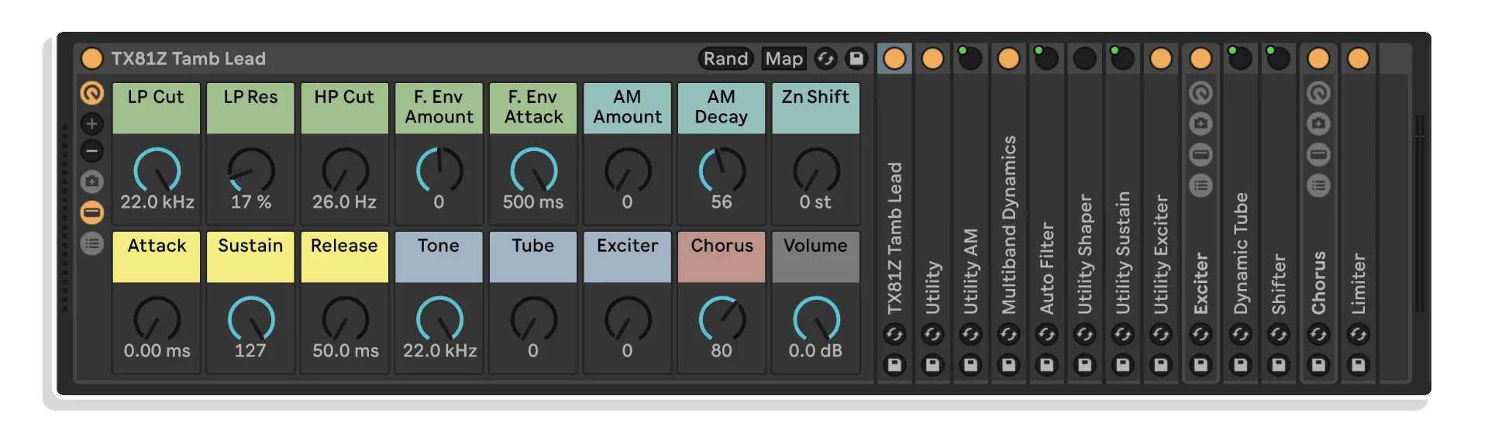The width and height of the screenshot is (1488, 427).
Task: Click the minus icon to remove macros
Action: pos(91,151)
